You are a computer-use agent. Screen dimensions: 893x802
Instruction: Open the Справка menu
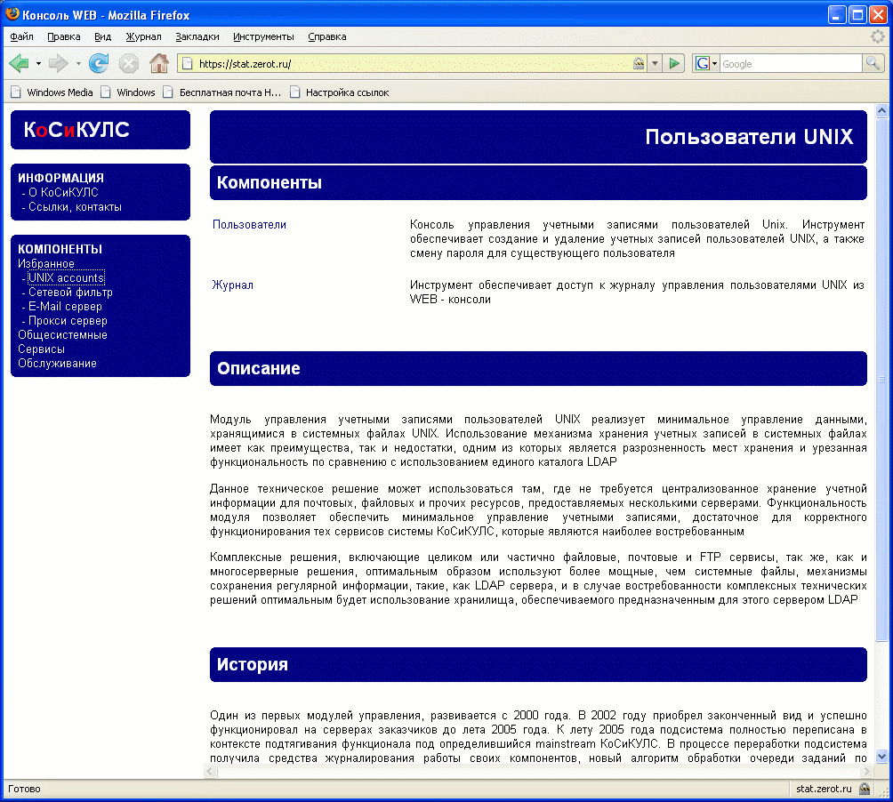click(x=327, y=36)
